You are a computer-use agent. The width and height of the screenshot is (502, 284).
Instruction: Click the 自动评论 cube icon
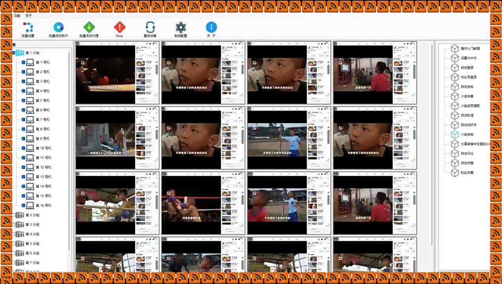click(455, 153)
